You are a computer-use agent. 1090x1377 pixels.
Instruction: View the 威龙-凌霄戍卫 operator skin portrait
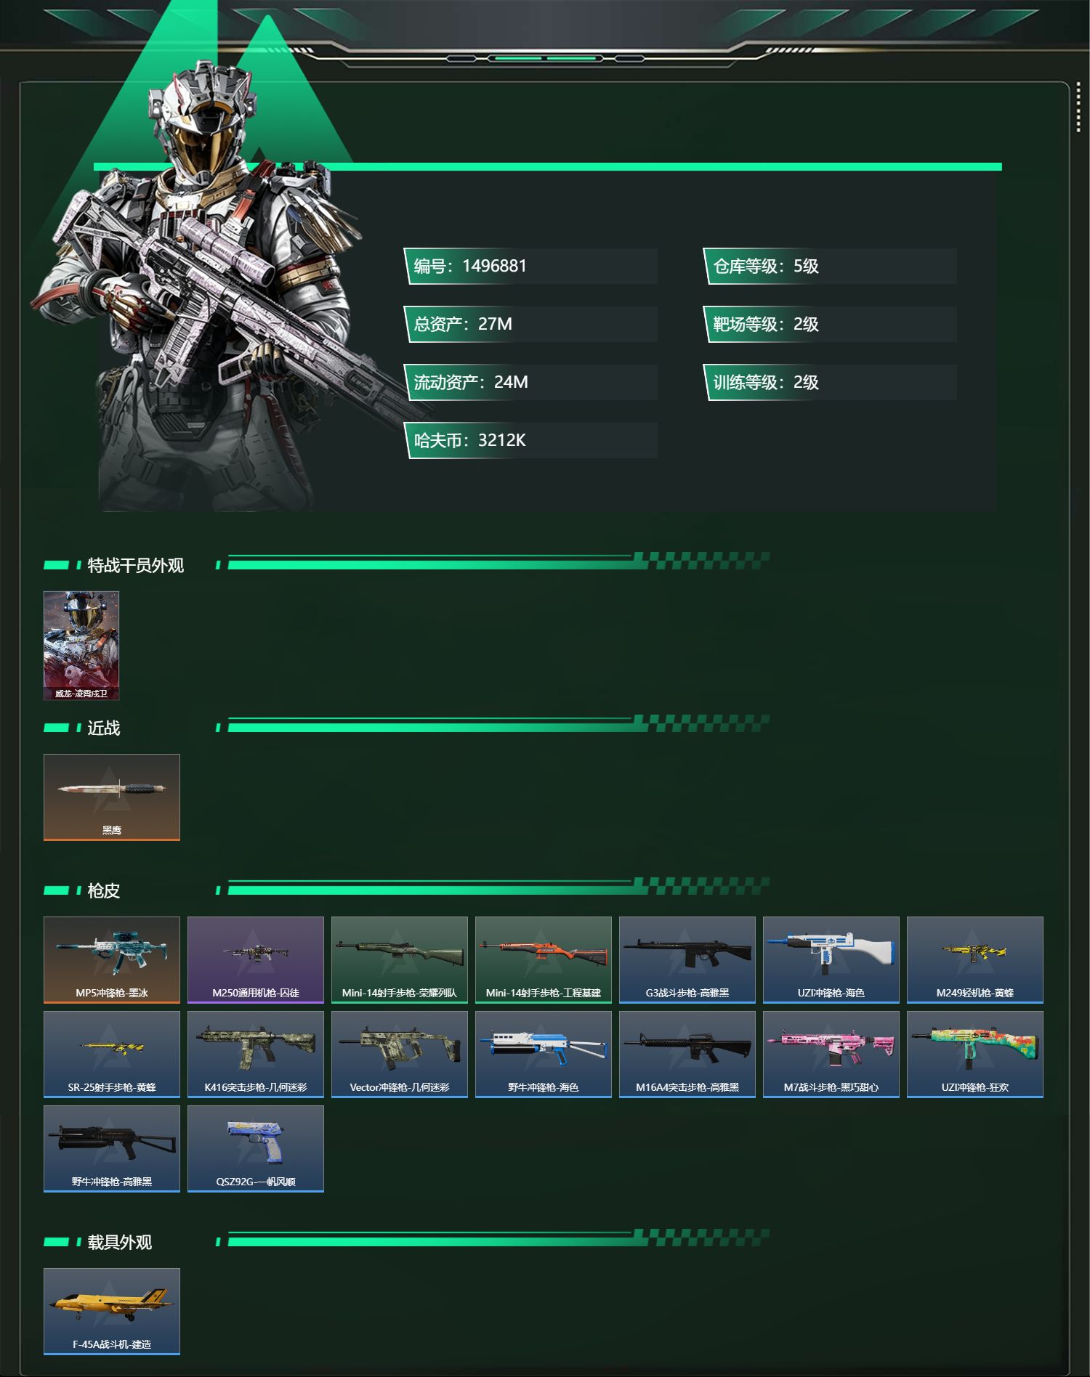pyautogui.click(x=81, y=646)
